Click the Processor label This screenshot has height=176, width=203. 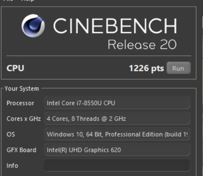20,103
